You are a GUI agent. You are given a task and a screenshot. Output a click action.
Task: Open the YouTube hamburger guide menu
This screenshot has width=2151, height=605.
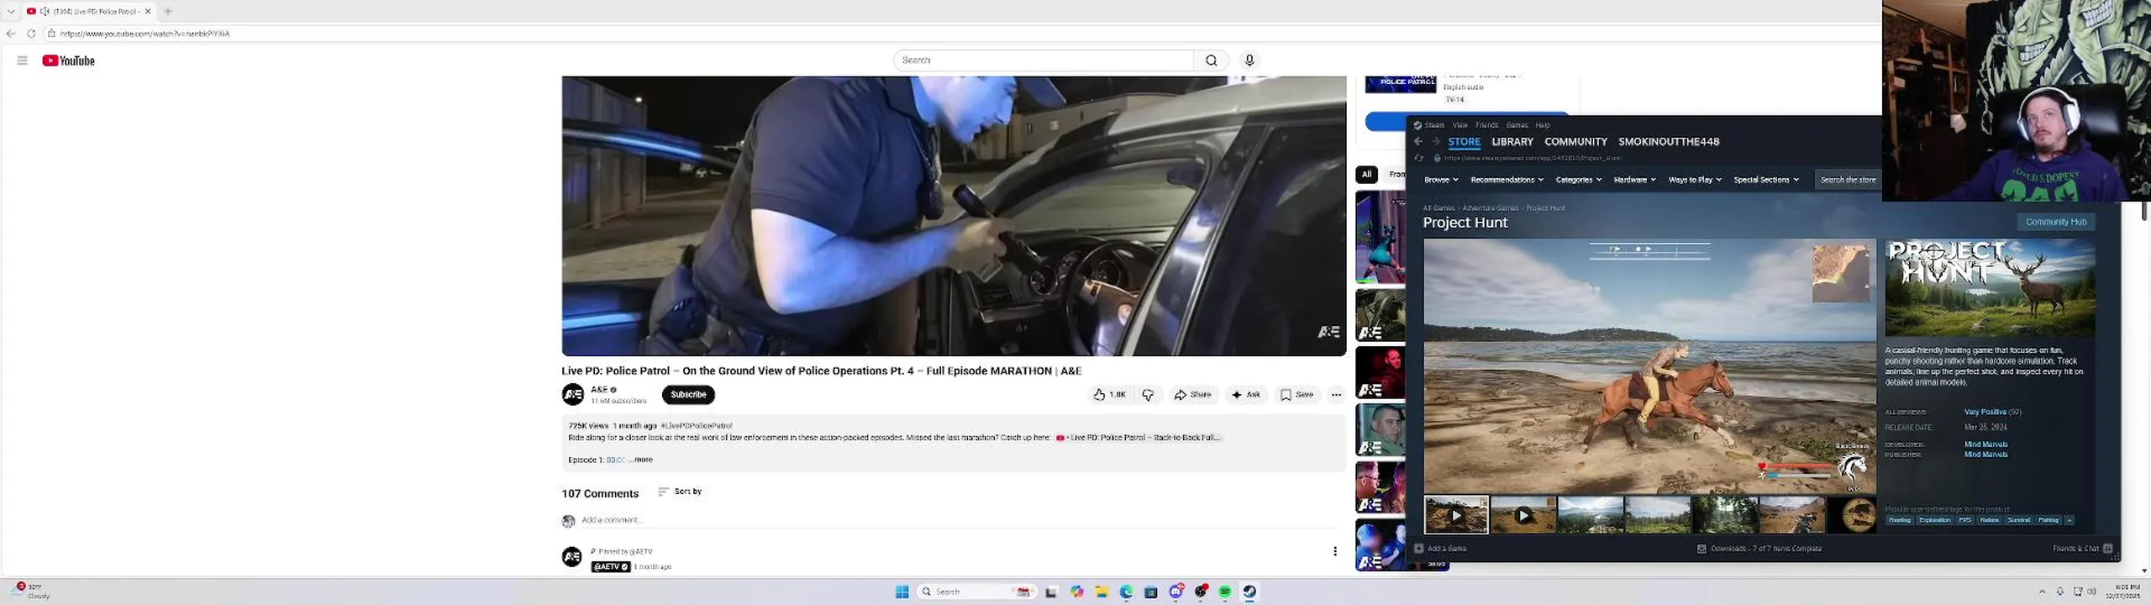[23, 60]
